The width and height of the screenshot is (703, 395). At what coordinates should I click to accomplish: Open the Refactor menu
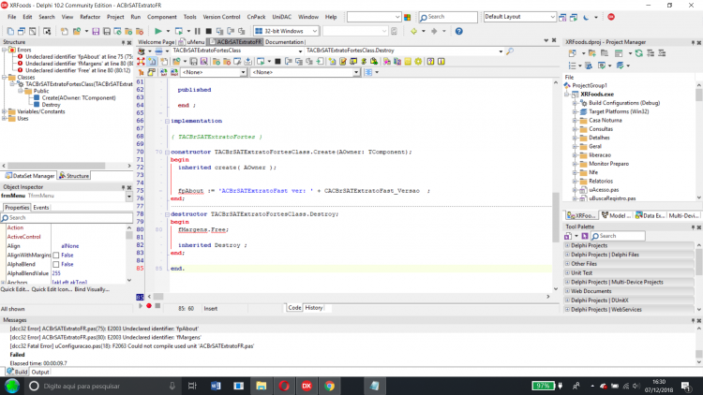coord(90,17)
